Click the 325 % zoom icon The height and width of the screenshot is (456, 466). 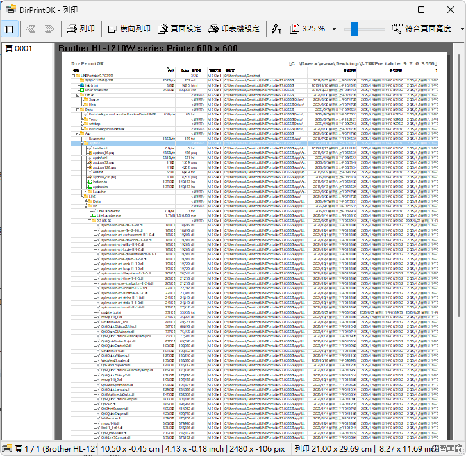click(295, 29)
